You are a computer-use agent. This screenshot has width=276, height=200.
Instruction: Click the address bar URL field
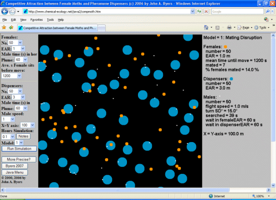tap(109, 11)
